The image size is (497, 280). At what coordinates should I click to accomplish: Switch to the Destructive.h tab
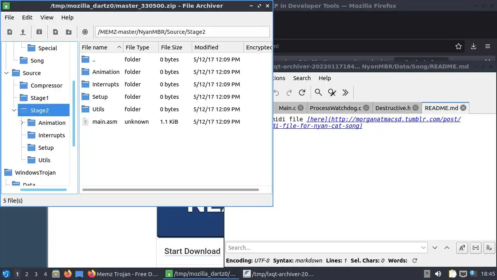pyautogui.click(x=393, y=108)
